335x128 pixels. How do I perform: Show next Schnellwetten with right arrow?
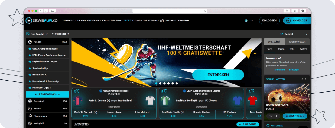pos(306,79)
